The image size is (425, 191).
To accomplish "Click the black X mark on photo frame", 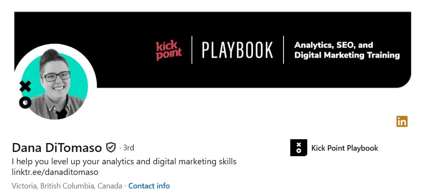I will (x=25, y=87).
